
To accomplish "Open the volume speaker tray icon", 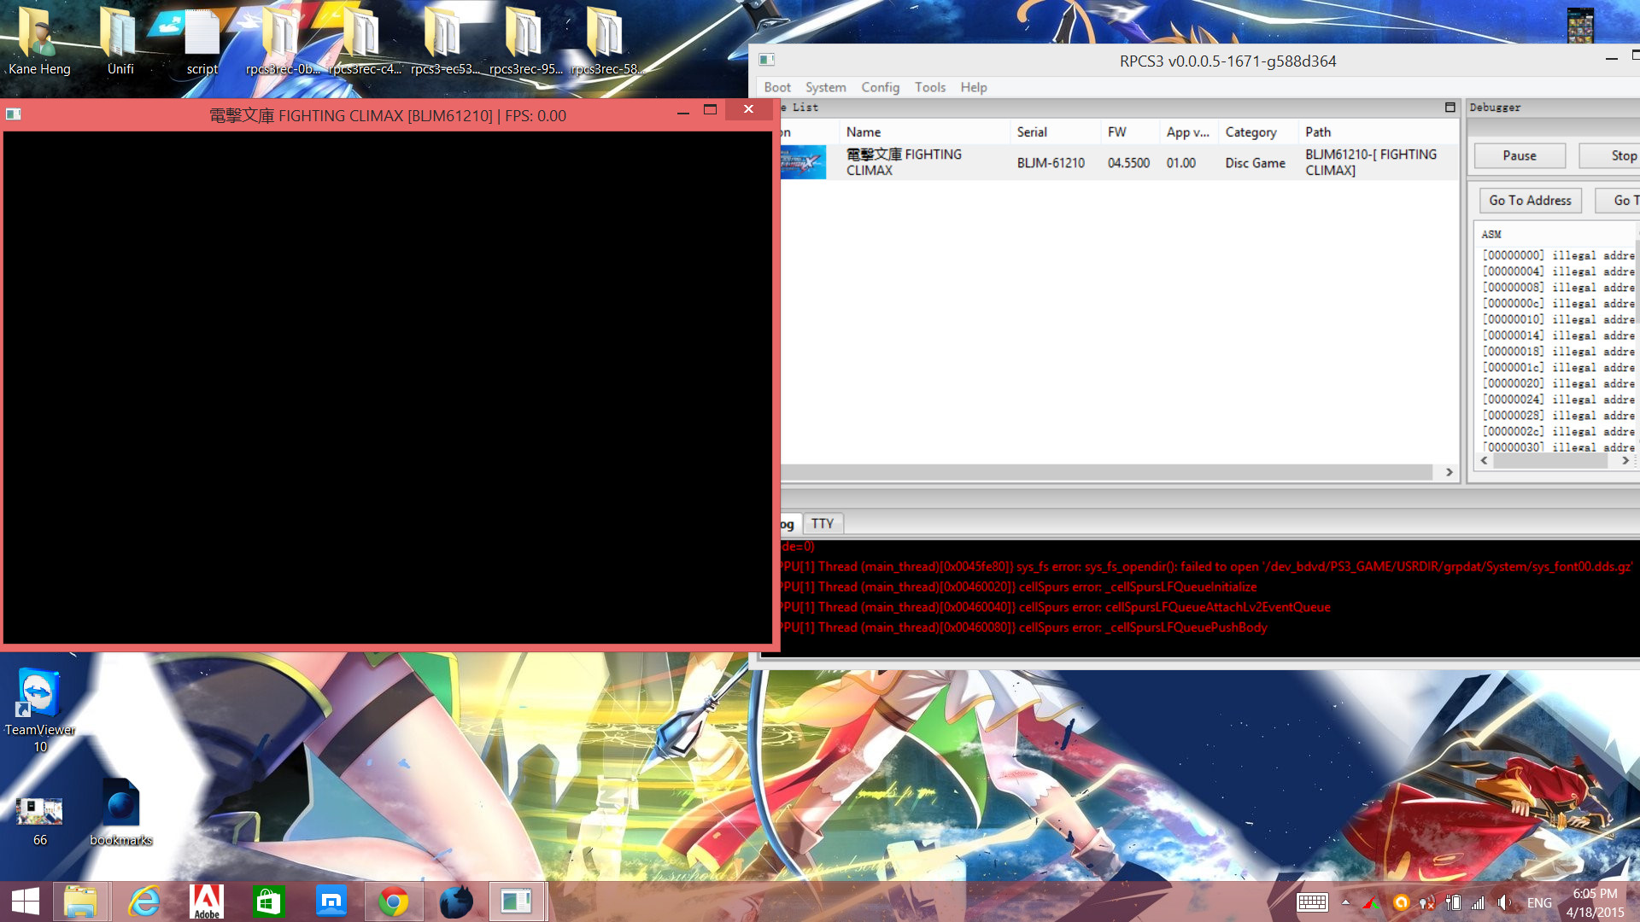I will (x=1504, y=902).
